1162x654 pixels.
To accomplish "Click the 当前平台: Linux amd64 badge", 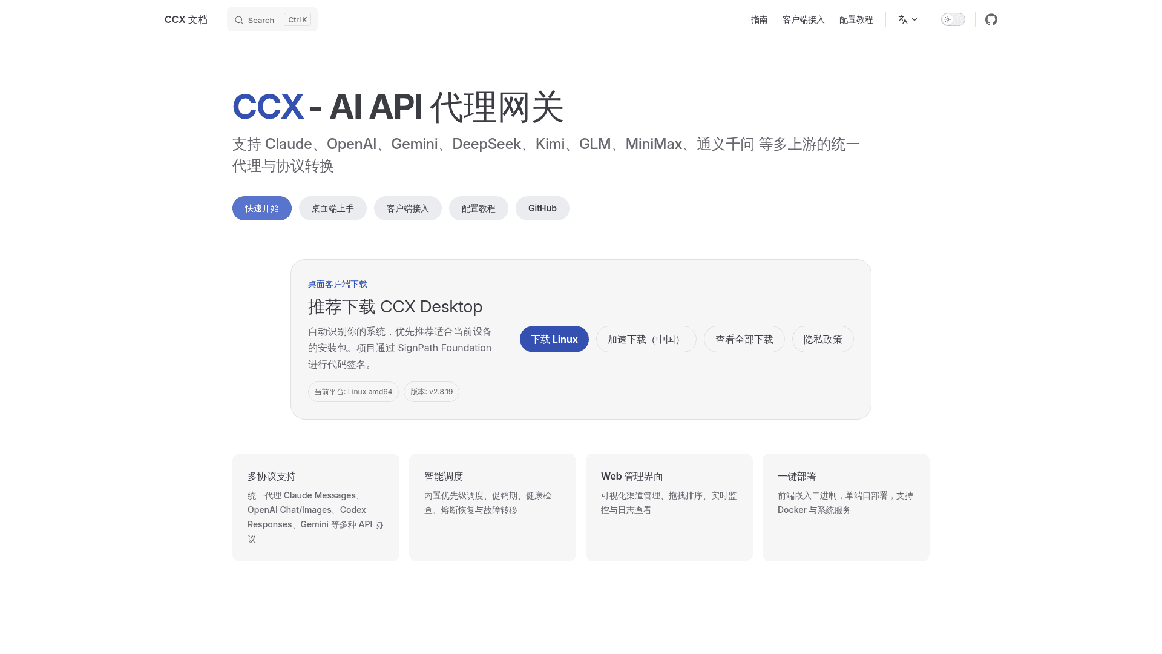I will click(353, 392).
